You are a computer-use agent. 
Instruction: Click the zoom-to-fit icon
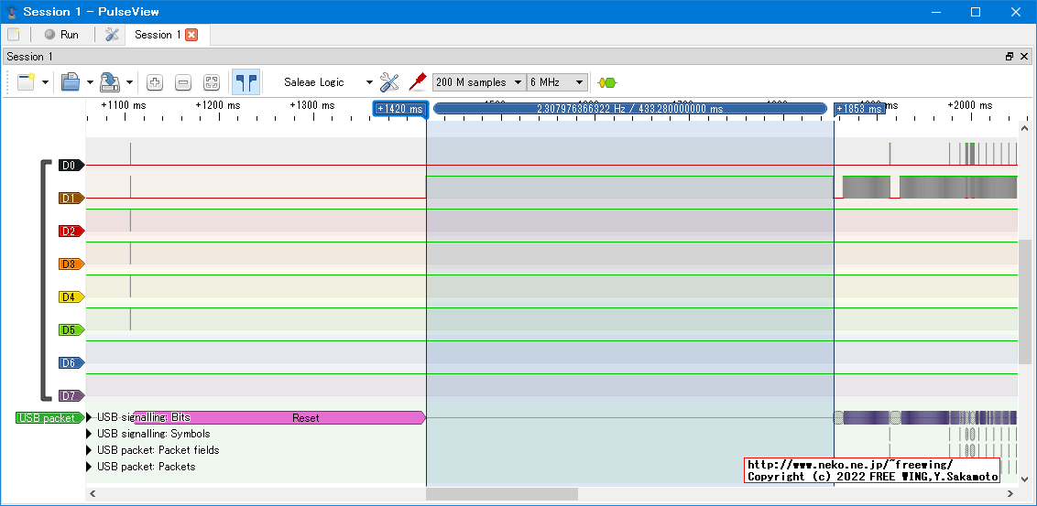click(x=212, y=82)
